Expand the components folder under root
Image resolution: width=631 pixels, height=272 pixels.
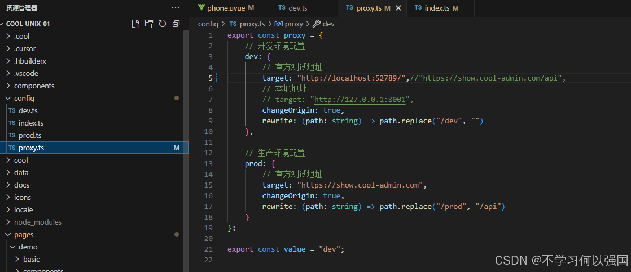94,86
